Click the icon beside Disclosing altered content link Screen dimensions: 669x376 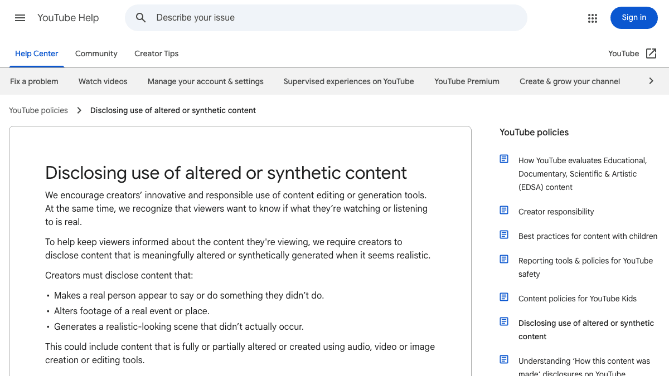coord(504,322)
